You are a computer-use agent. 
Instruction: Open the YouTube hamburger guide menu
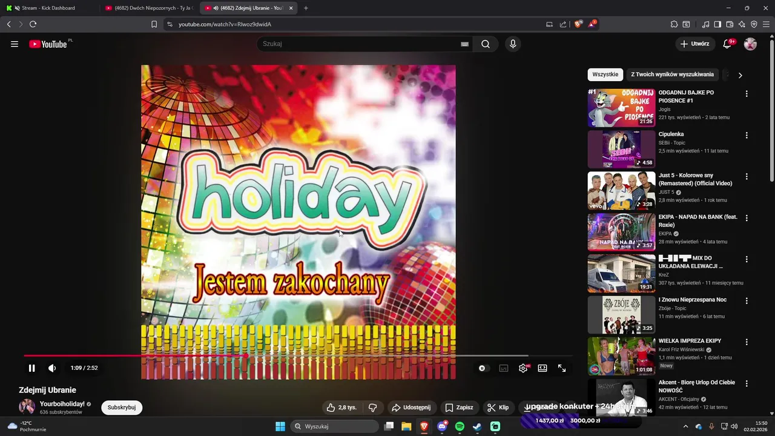click(15, 44)
